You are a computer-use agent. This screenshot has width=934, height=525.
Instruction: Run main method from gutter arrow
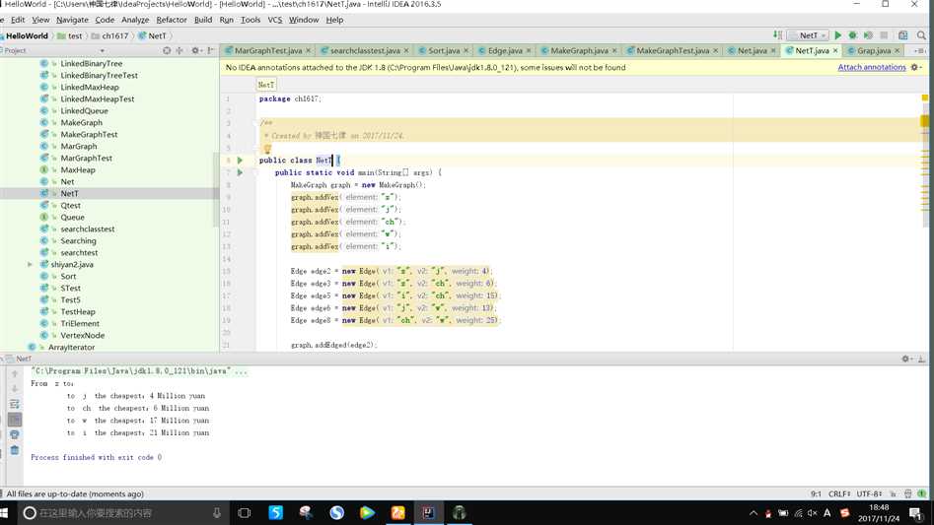pos(240,172)
